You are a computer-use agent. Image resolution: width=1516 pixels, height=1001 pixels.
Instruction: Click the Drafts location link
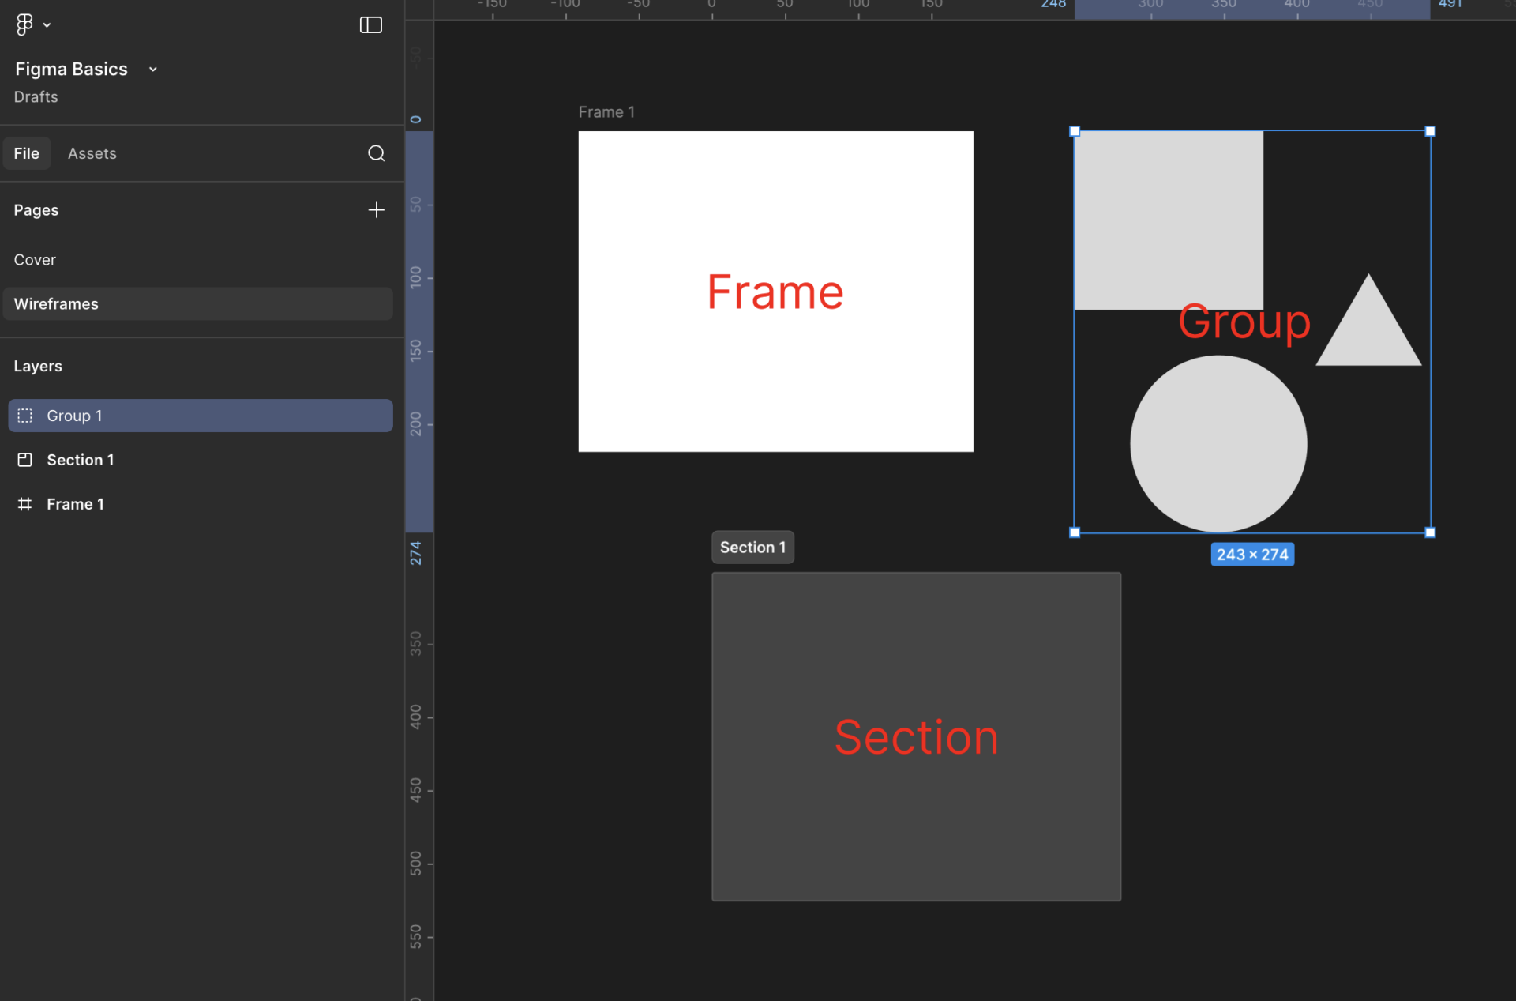pos(36,97)
